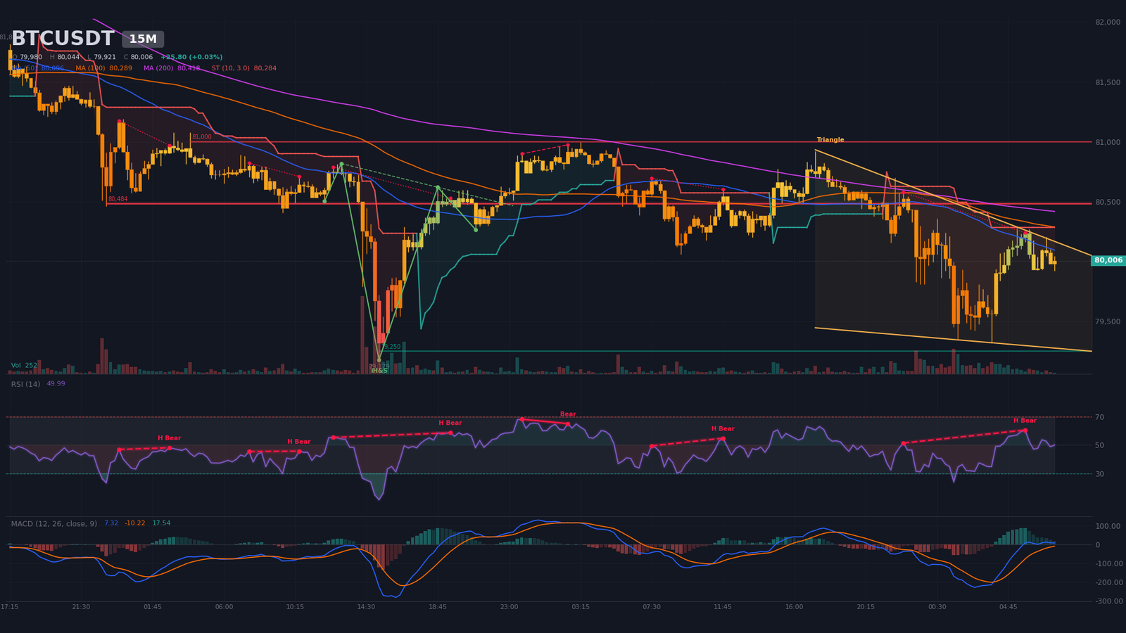
Task: Click the MACD 100.00 axis label
Action: [x=1109, y=526]
